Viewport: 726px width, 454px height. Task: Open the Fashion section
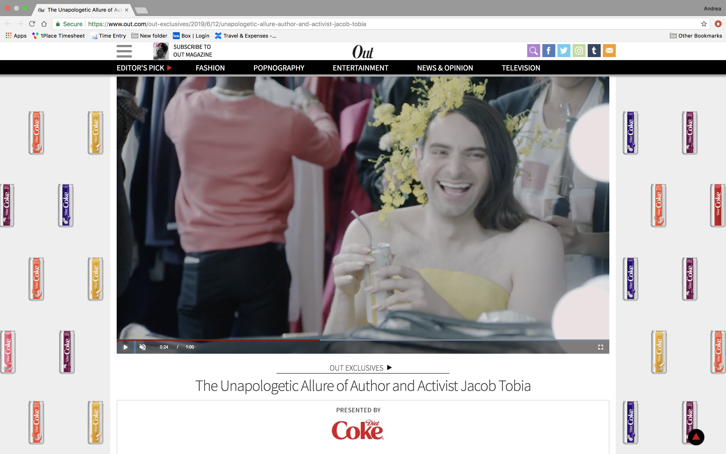coord(210,68)
